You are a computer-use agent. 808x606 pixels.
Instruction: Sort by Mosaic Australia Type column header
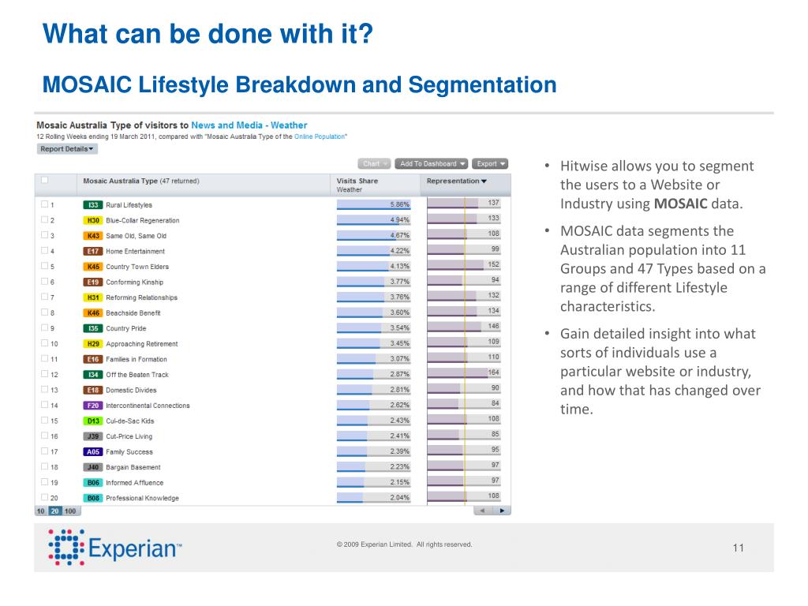pos(141,181)
